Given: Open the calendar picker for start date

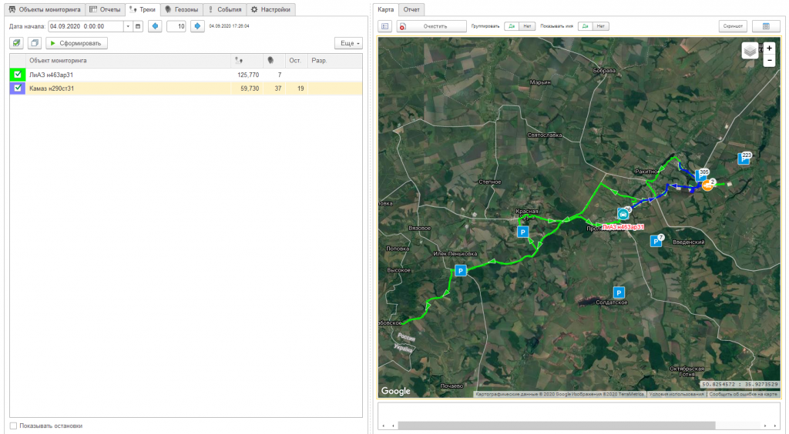Looking at the screenshot, I should (138, 26).
